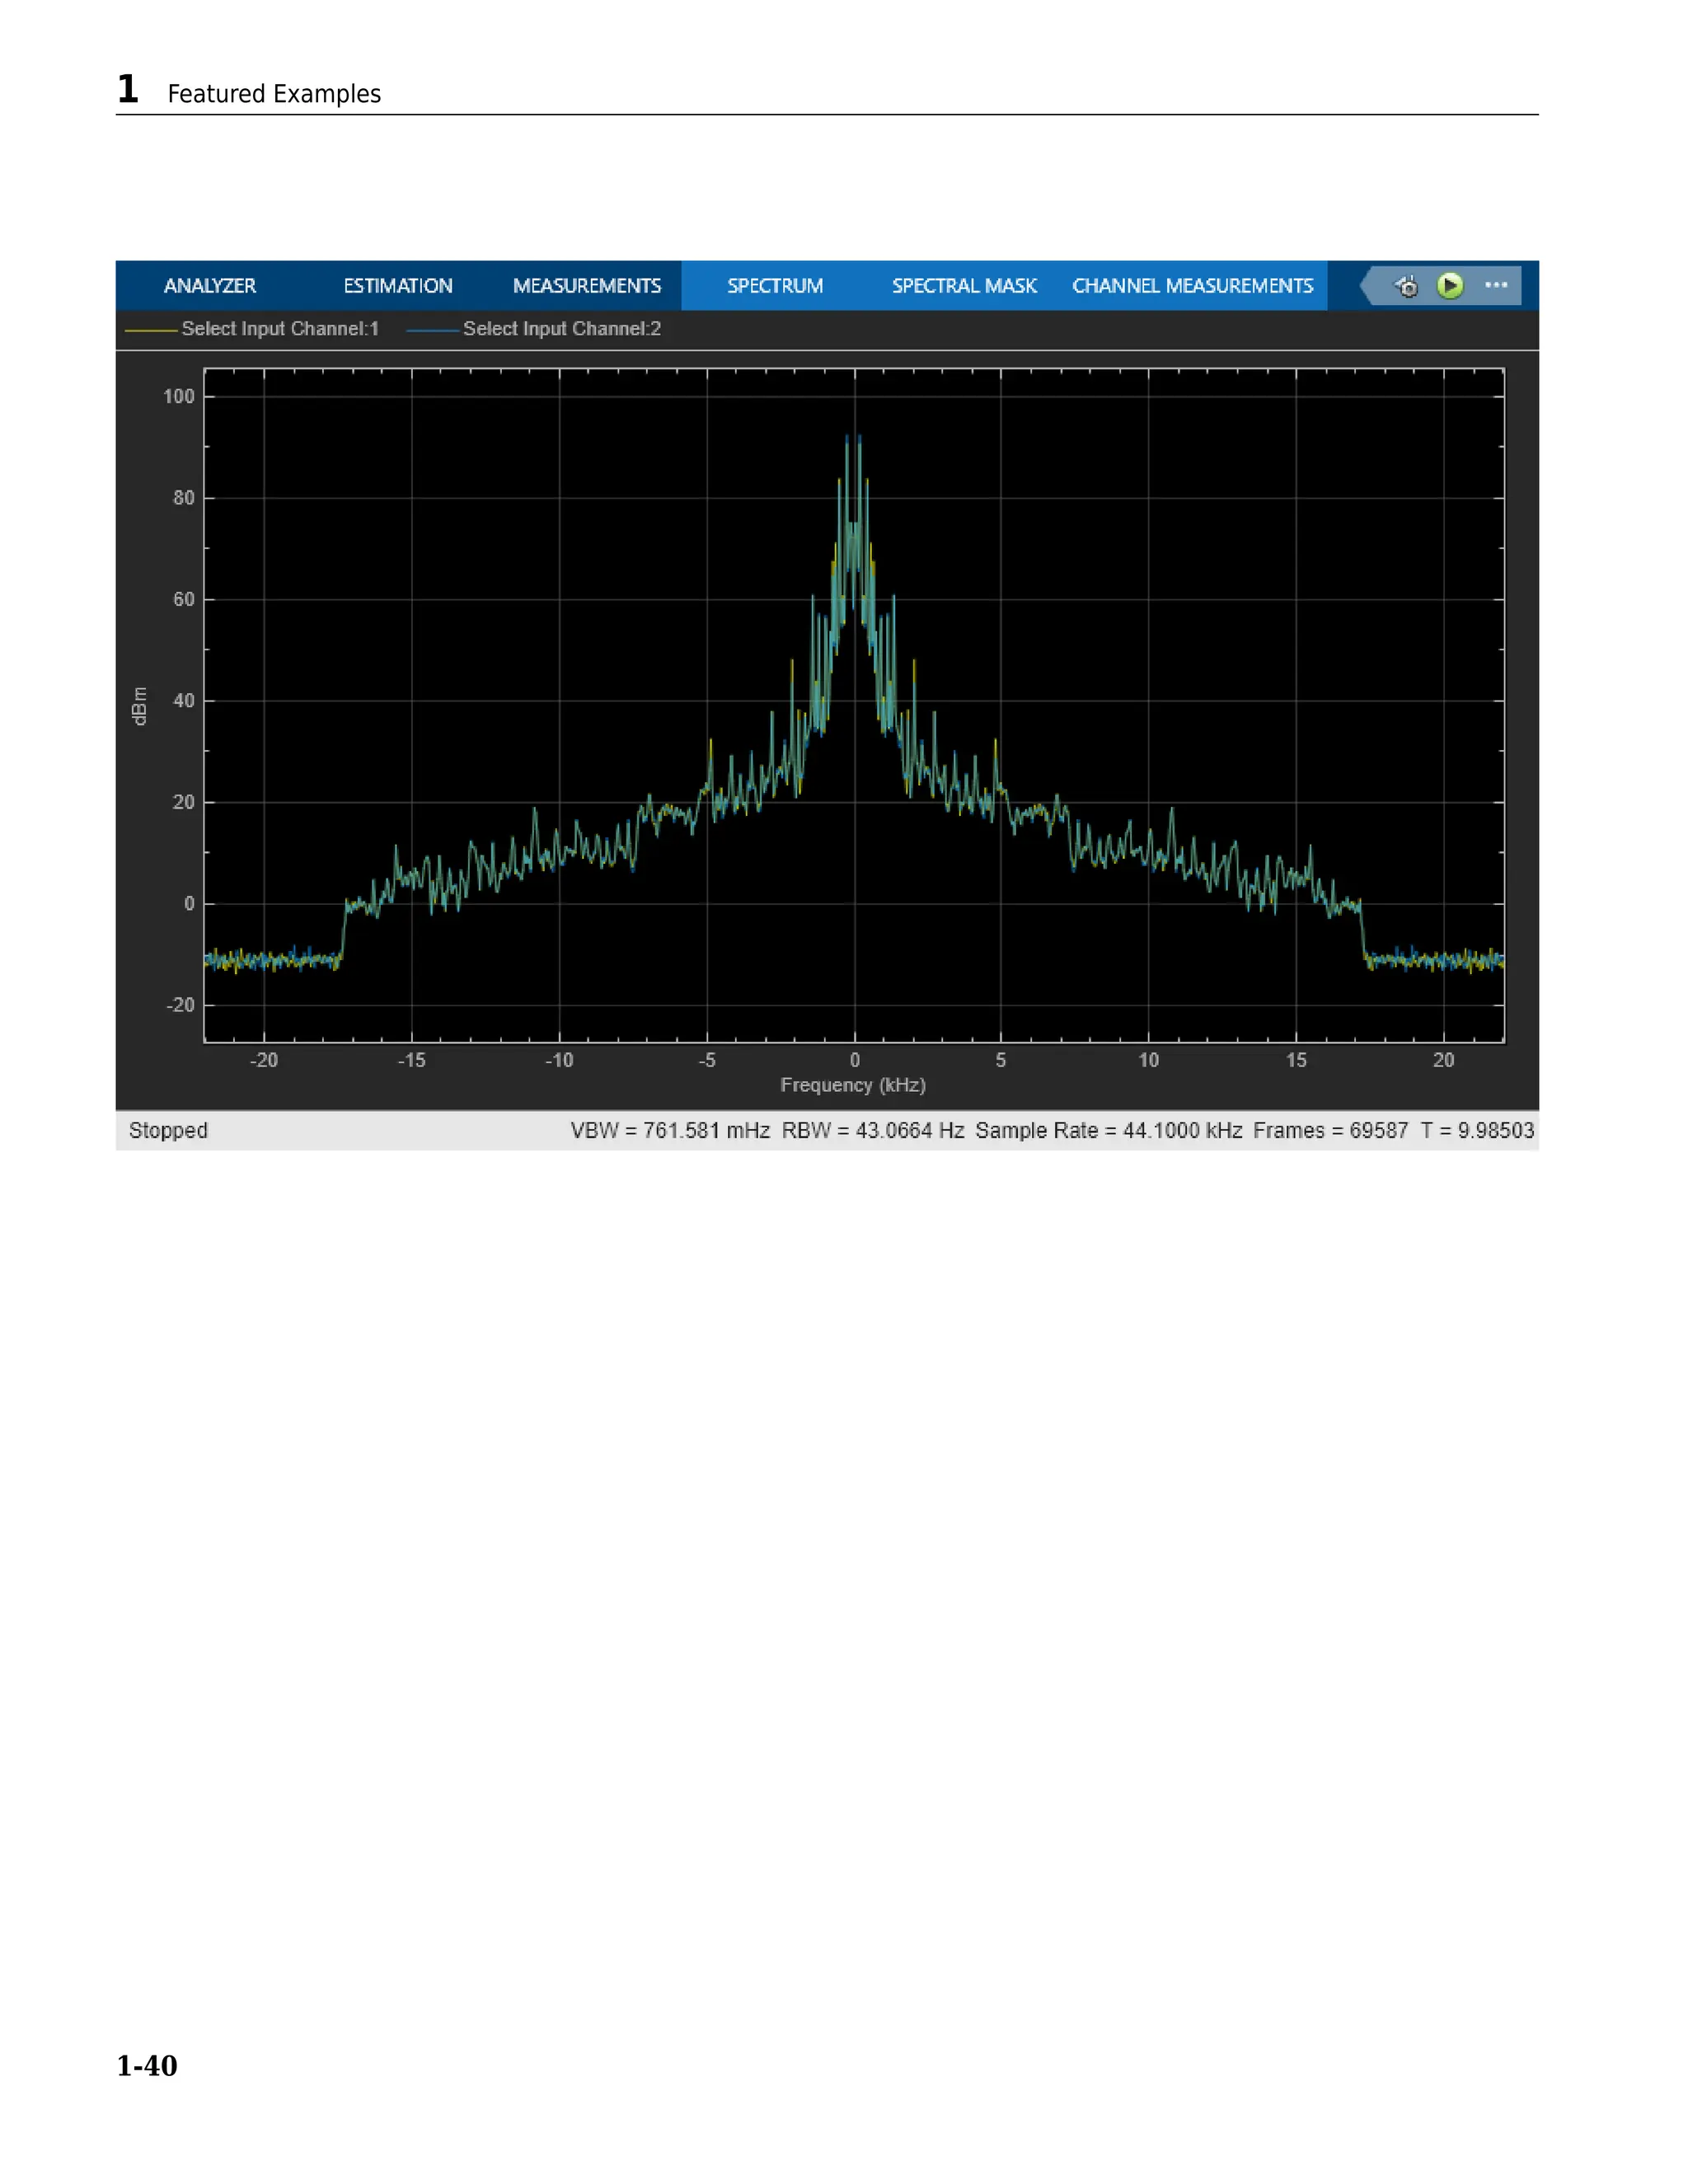Click the RBW = 43.0664 Hz readout
The width and height of the screenshot is (1688, 2184).
coord(873,1131)
